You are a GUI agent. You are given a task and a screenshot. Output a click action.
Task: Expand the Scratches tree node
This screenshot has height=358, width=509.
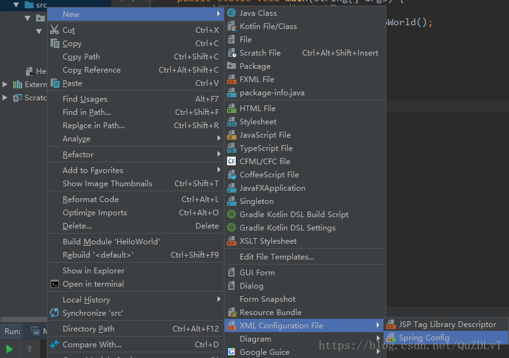pyautogui.click(x=5, y=98)
